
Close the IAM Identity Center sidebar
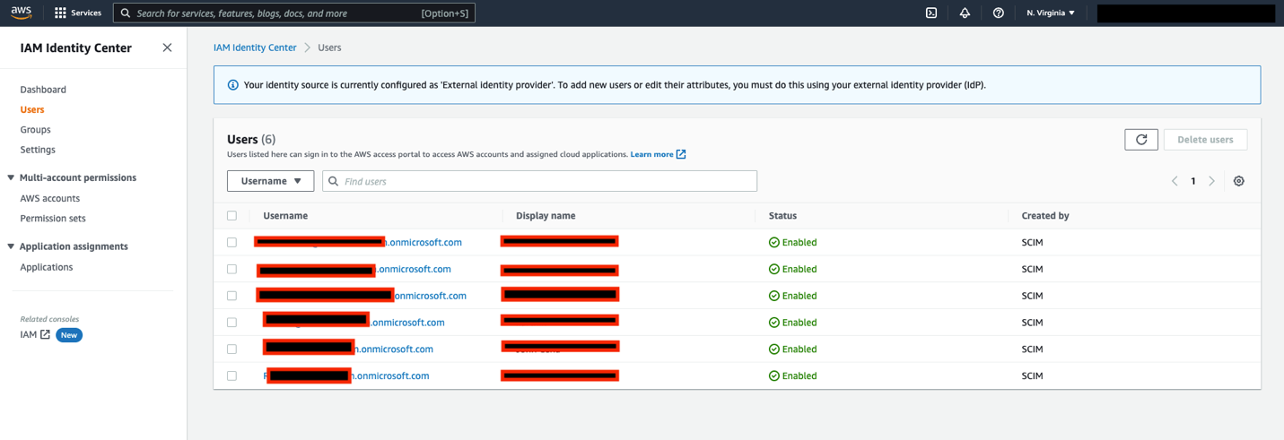167,47
